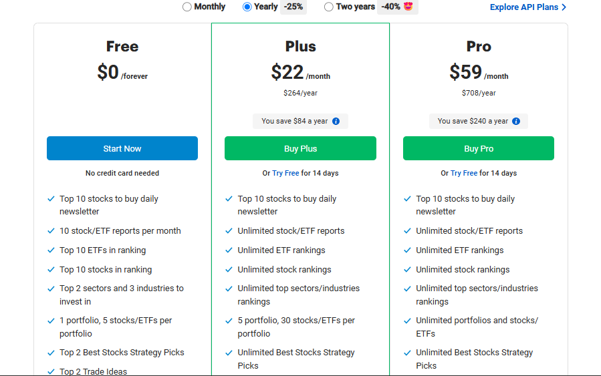Click checkmark beside Free Top 2 Trade Ideas
This screenshot has height=376, width=601.
point(51,371)
